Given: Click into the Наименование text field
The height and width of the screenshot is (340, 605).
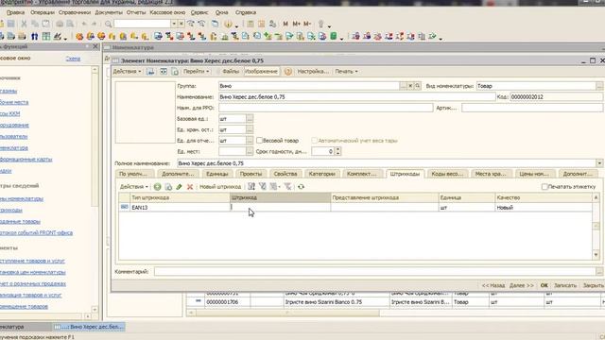Looking at the screenshot, I should [x=356, y=97].
